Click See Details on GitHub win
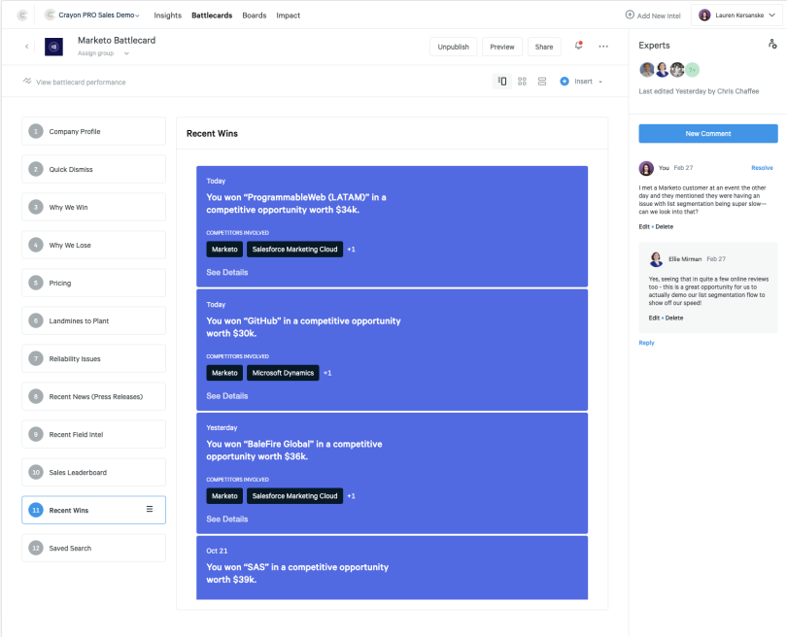Screen dimensions: 787x637 (226, 396)
